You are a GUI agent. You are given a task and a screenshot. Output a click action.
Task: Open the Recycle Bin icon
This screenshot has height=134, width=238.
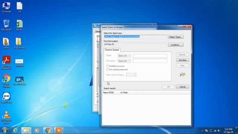click(x=6, y=25)
